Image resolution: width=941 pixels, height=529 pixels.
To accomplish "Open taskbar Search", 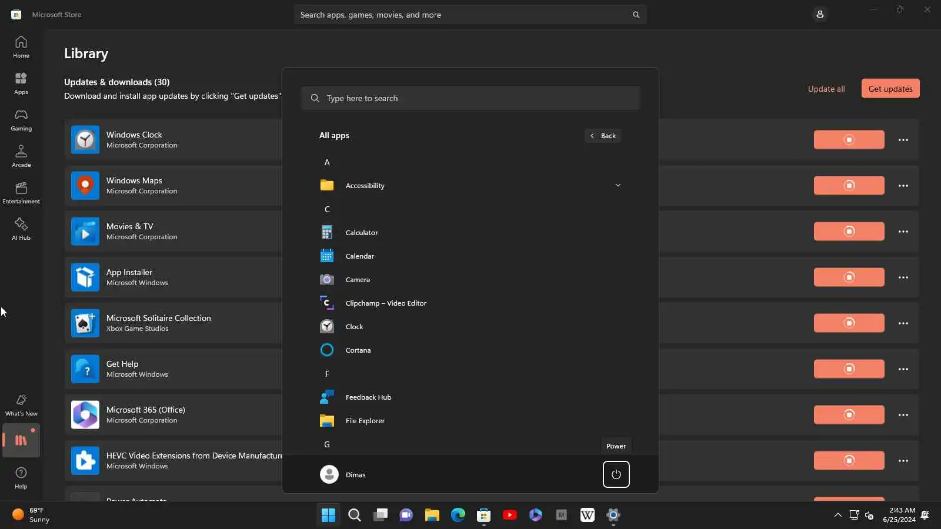I will point(355,515).
